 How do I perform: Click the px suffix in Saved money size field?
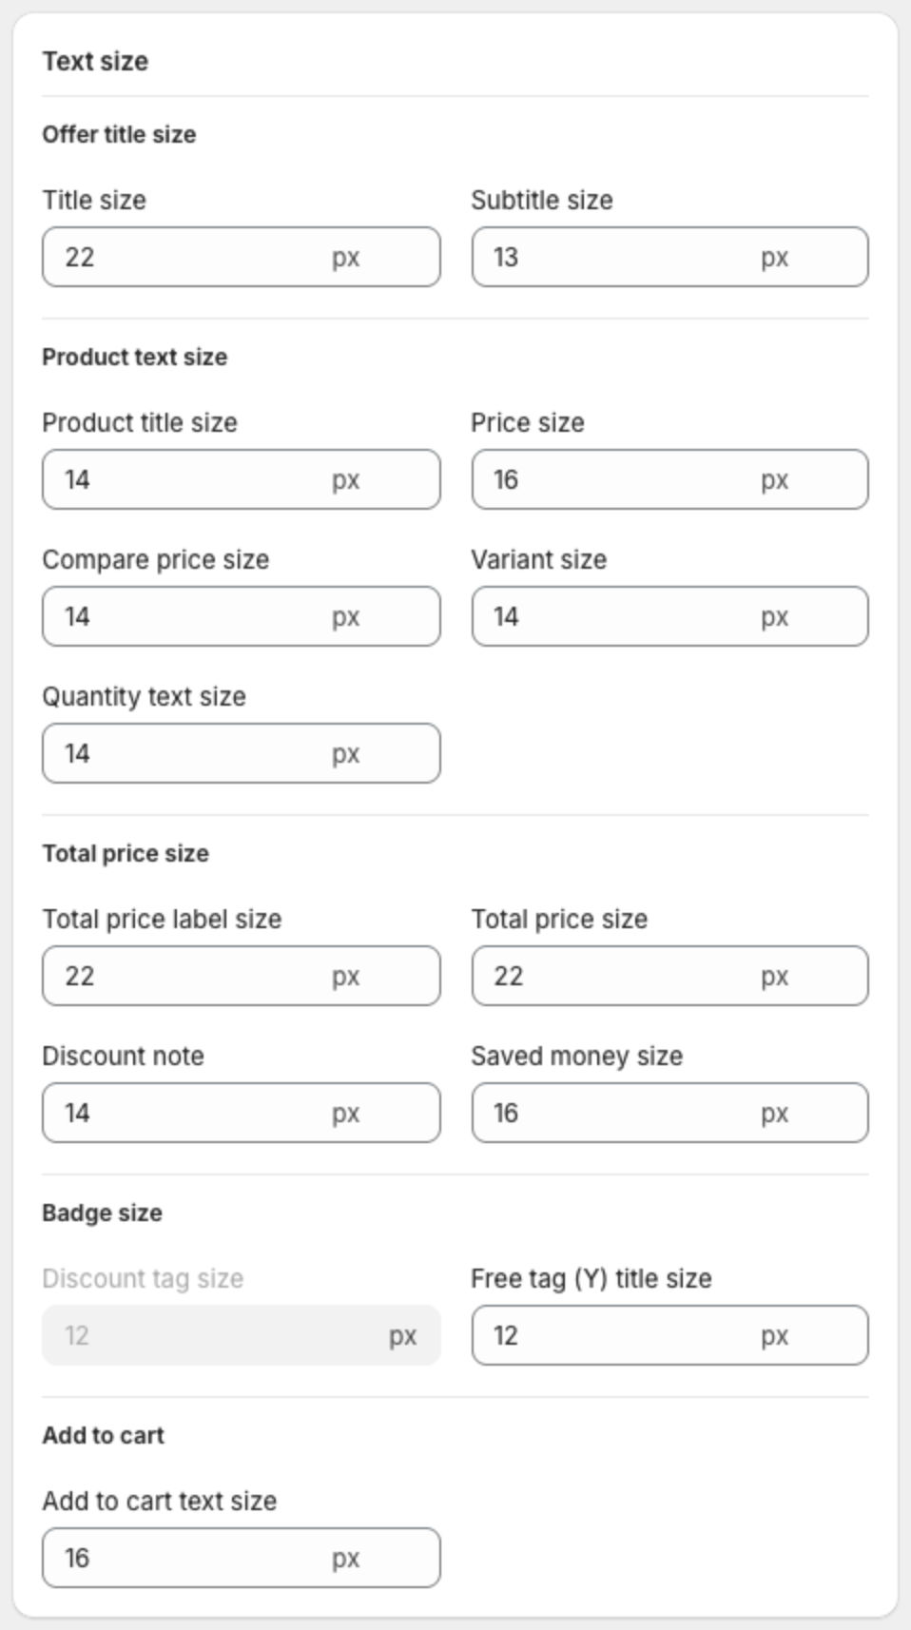tap(775, 1114)
